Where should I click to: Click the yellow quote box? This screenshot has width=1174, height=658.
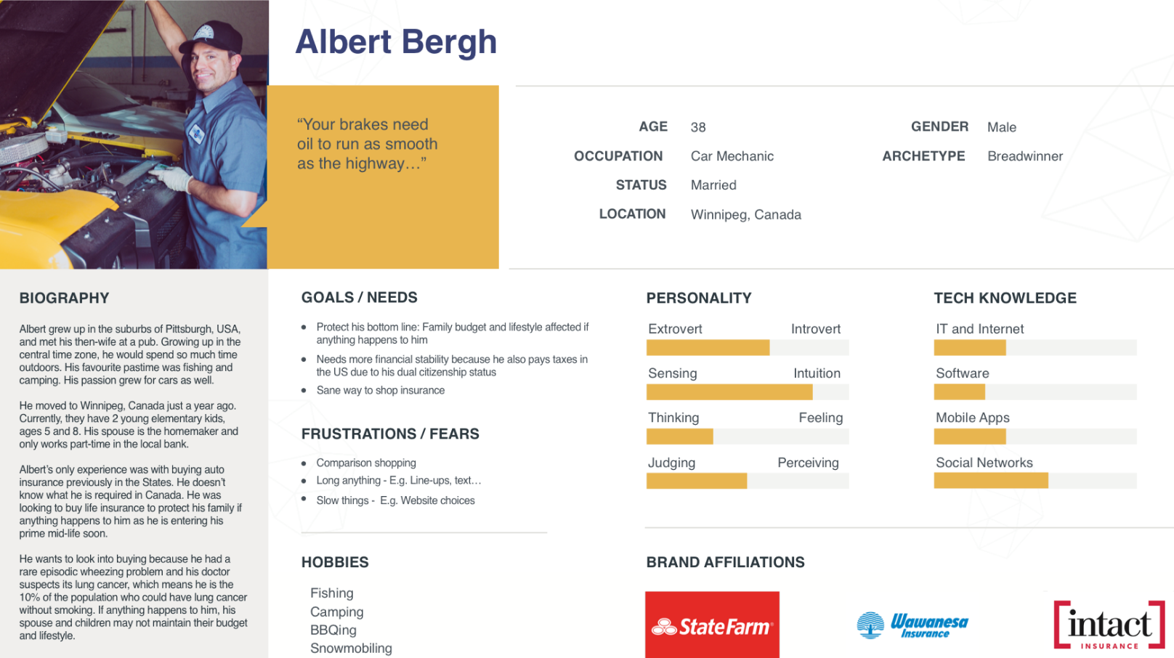coord(383,177)
